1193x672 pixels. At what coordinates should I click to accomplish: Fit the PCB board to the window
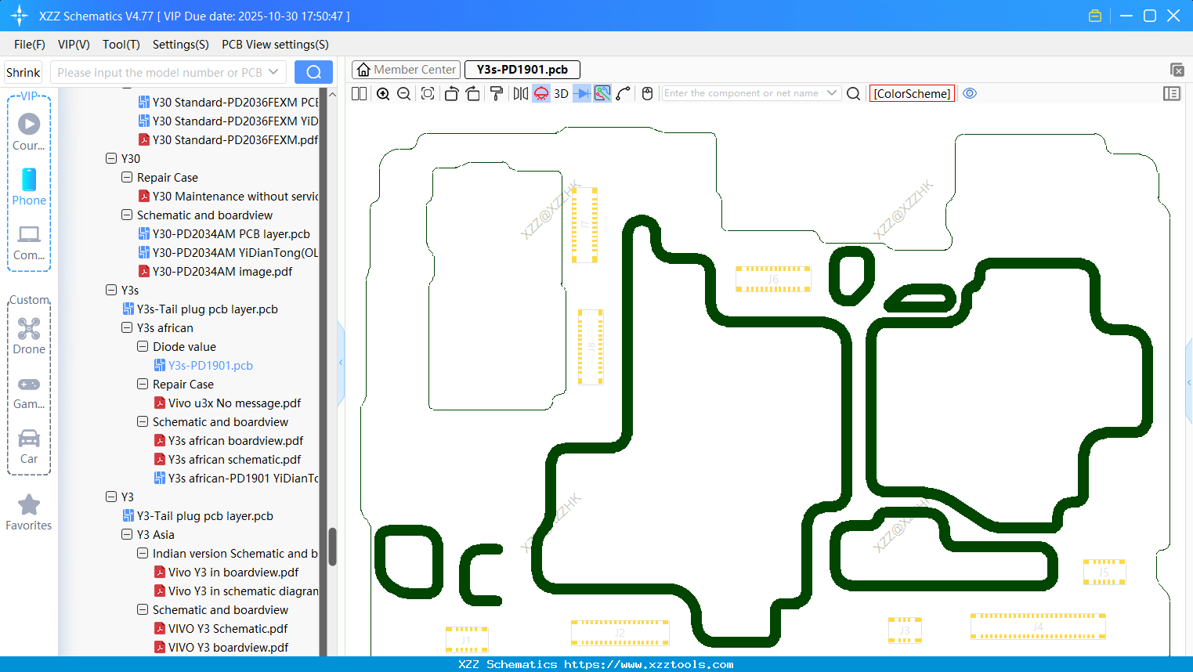428,94
